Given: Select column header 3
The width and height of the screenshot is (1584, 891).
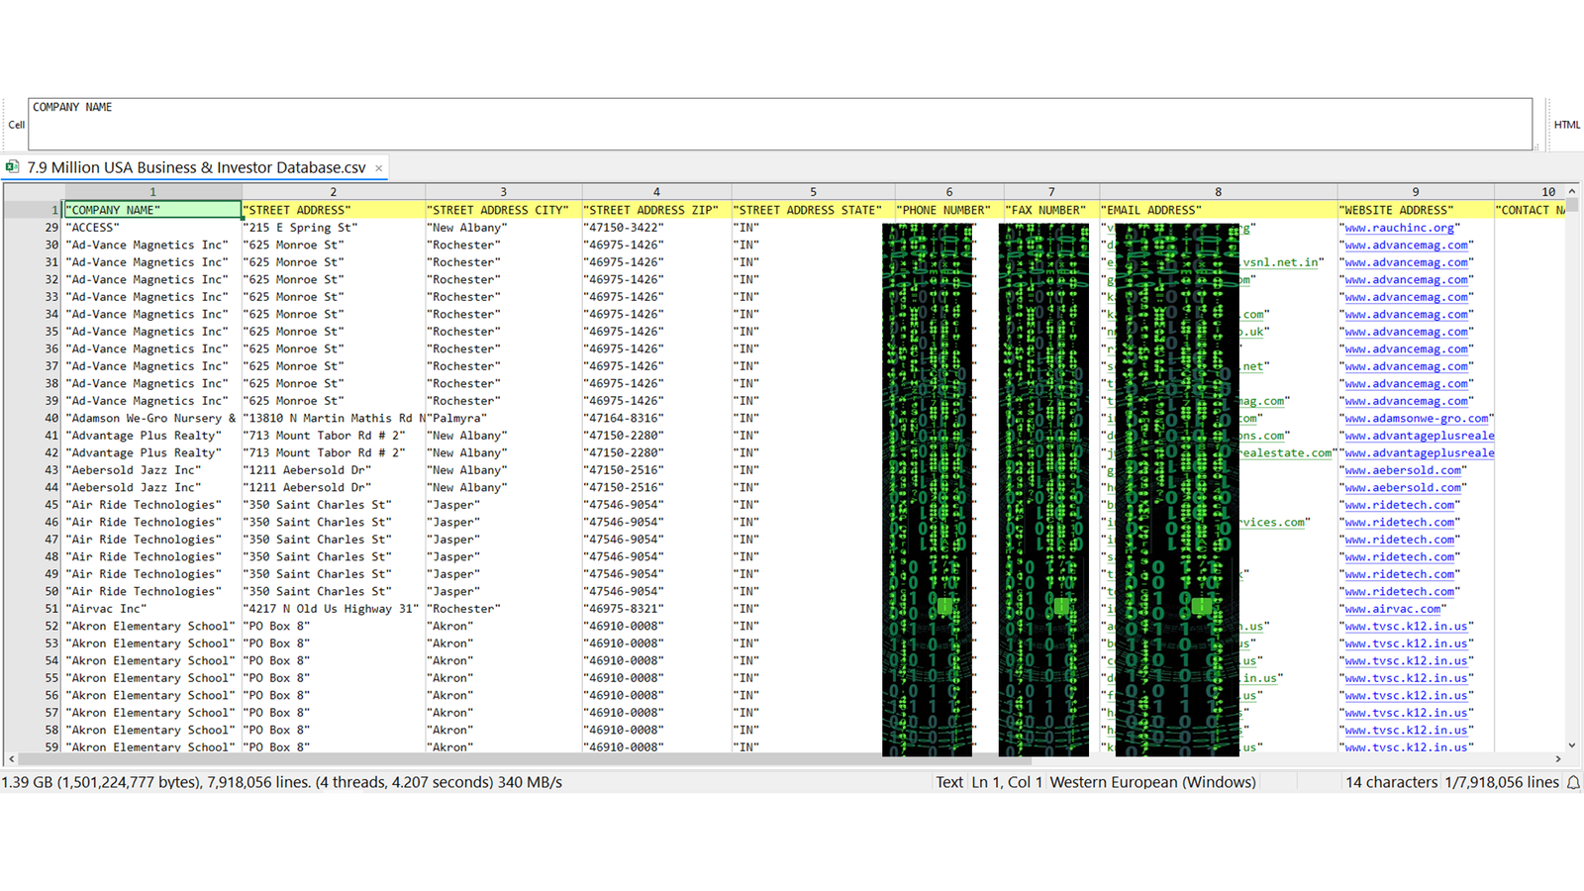Looking at the screenshot, I should (503, 192).
